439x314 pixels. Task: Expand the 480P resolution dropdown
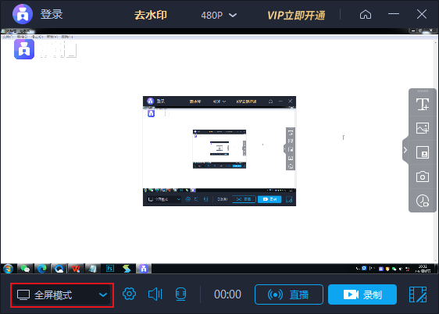219,15
